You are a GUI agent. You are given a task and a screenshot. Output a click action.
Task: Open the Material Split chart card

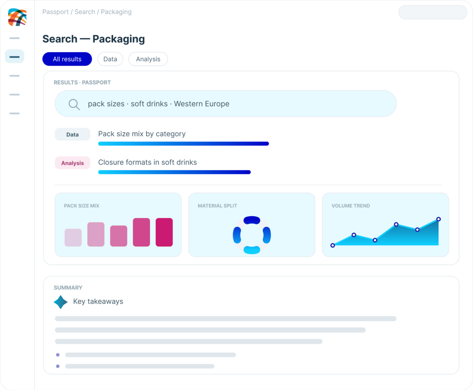click(252, 225)
